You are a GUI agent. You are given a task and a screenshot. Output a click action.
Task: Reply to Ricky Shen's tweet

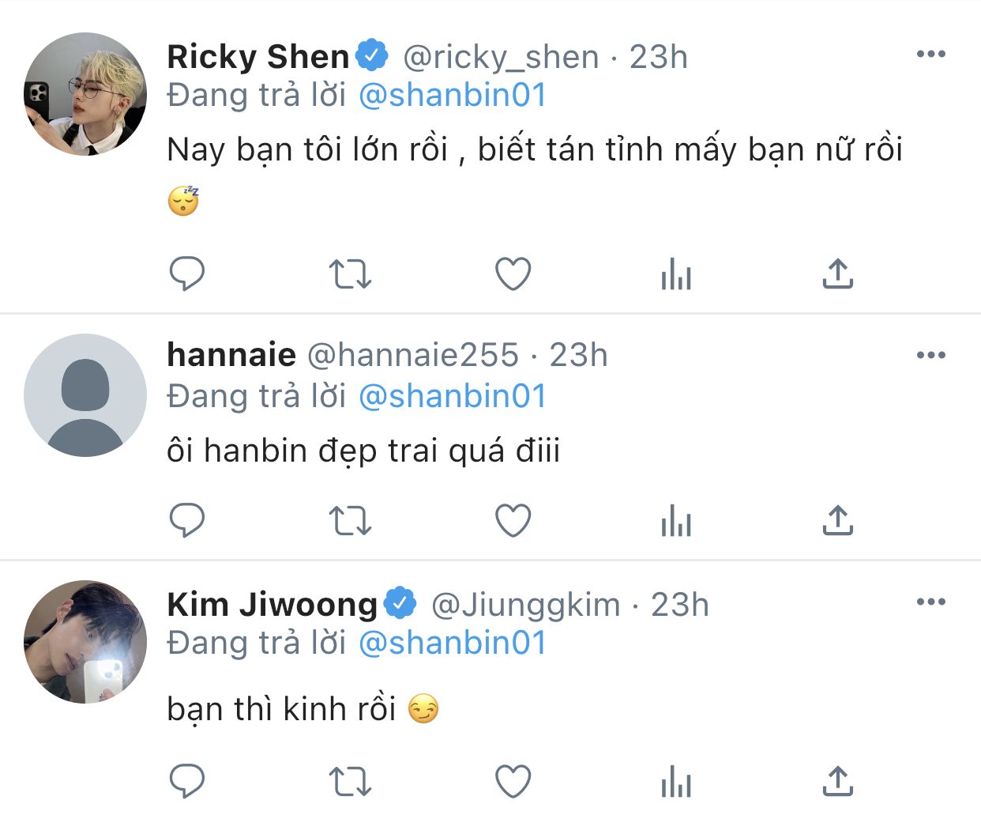187,274
